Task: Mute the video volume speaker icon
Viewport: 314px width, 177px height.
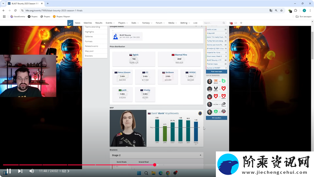Action: (x=32, y=171)
